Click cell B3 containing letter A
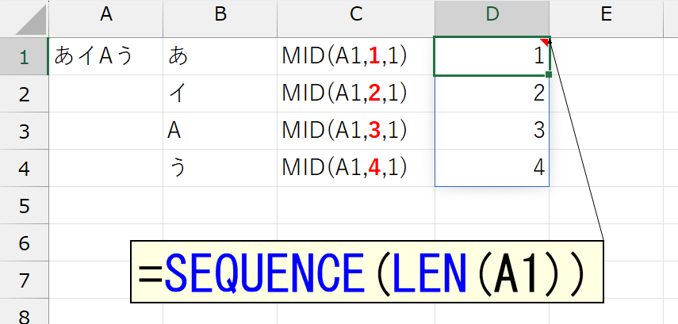The image size is (678, 324). point(220,131)
